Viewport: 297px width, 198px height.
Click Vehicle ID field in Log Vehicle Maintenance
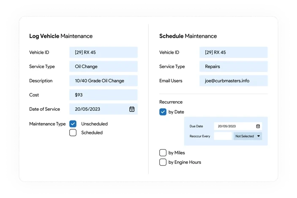[104, 52]
